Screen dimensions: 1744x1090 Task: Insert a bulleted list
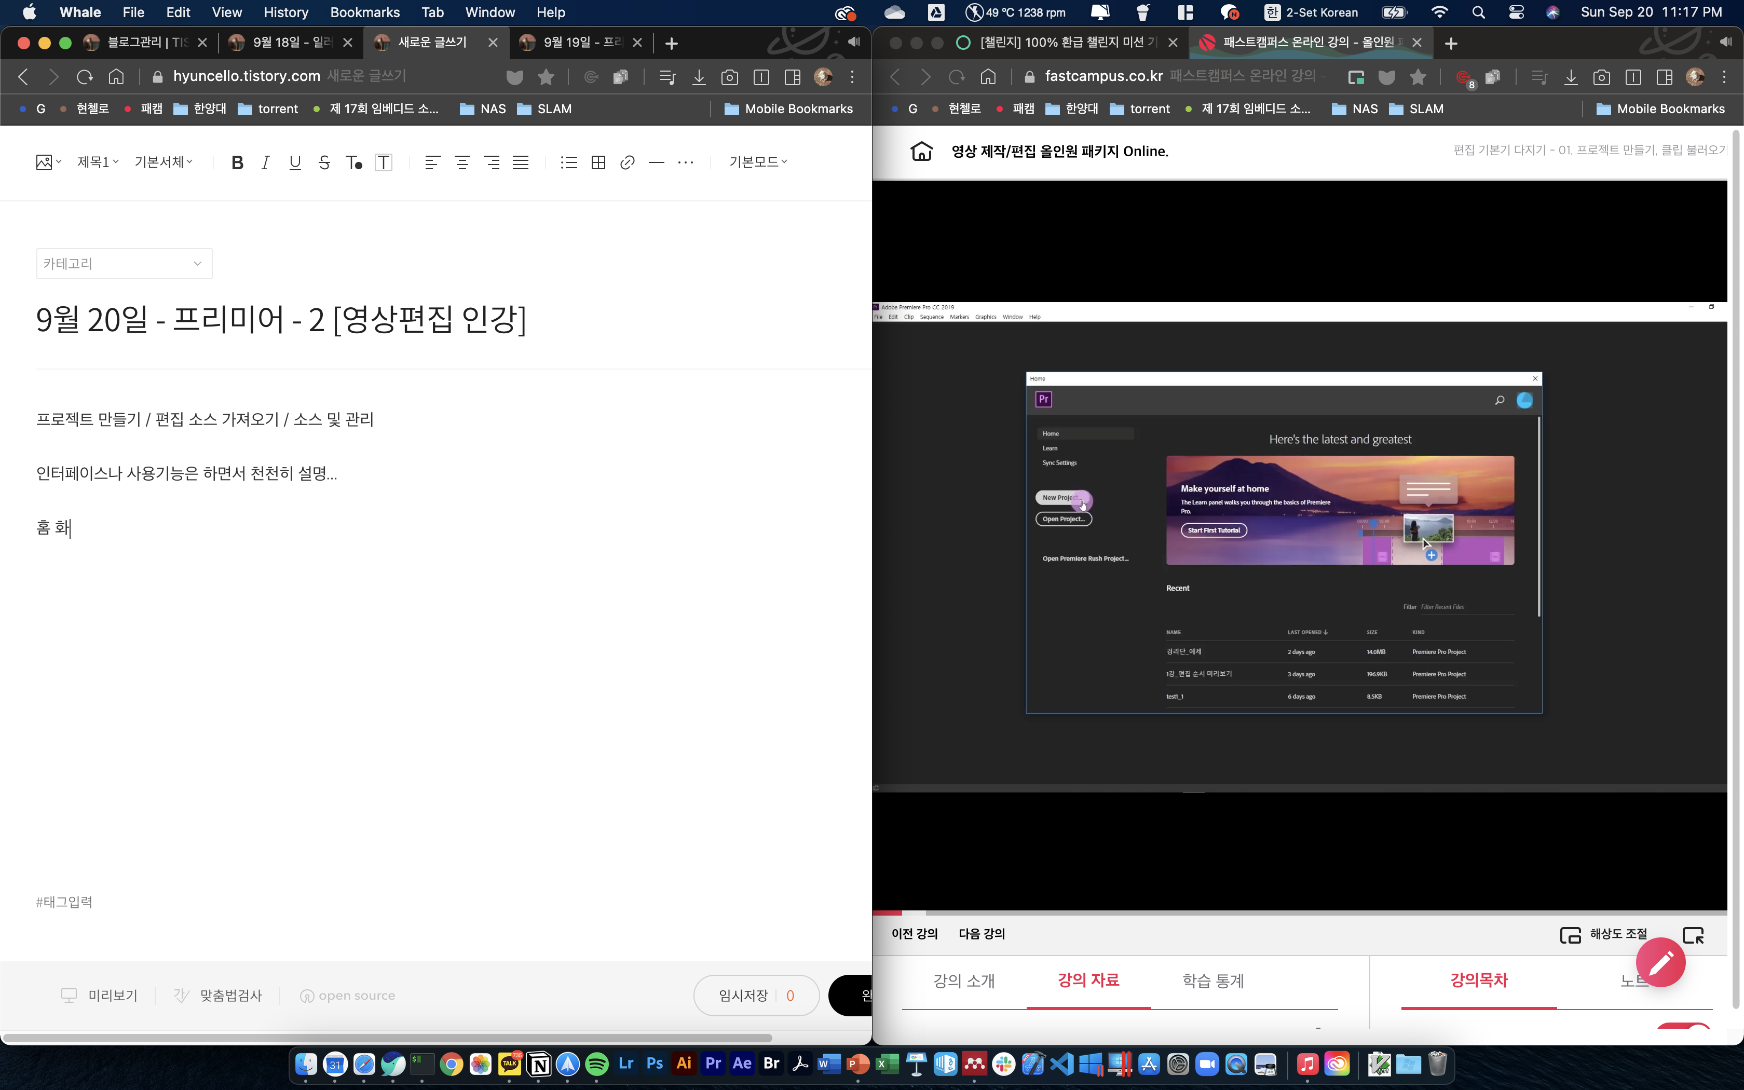pos(568,162)
